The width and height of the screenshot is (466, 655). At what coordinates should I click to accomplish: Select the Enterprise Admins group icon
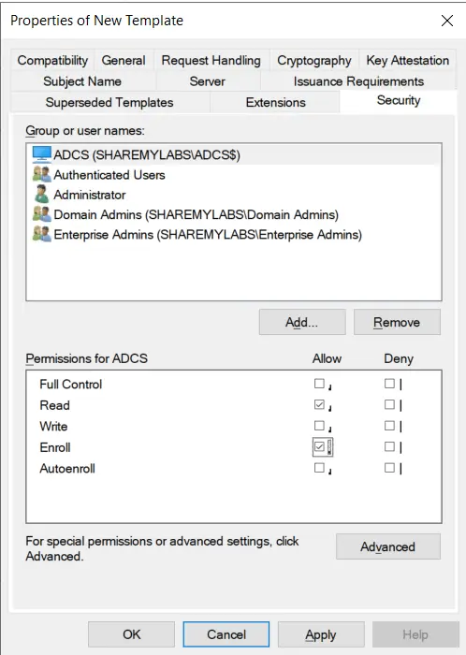click(x=42, y=234)
